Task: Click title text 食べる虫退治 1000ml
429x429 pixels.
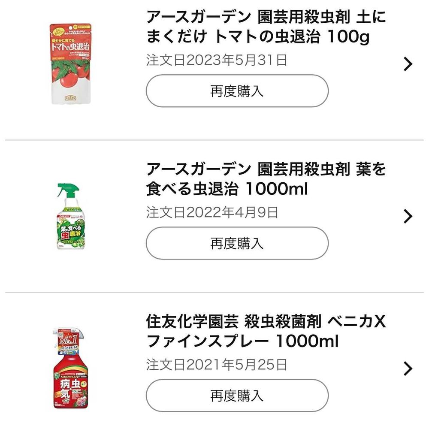Action: [x=227, y=189]
